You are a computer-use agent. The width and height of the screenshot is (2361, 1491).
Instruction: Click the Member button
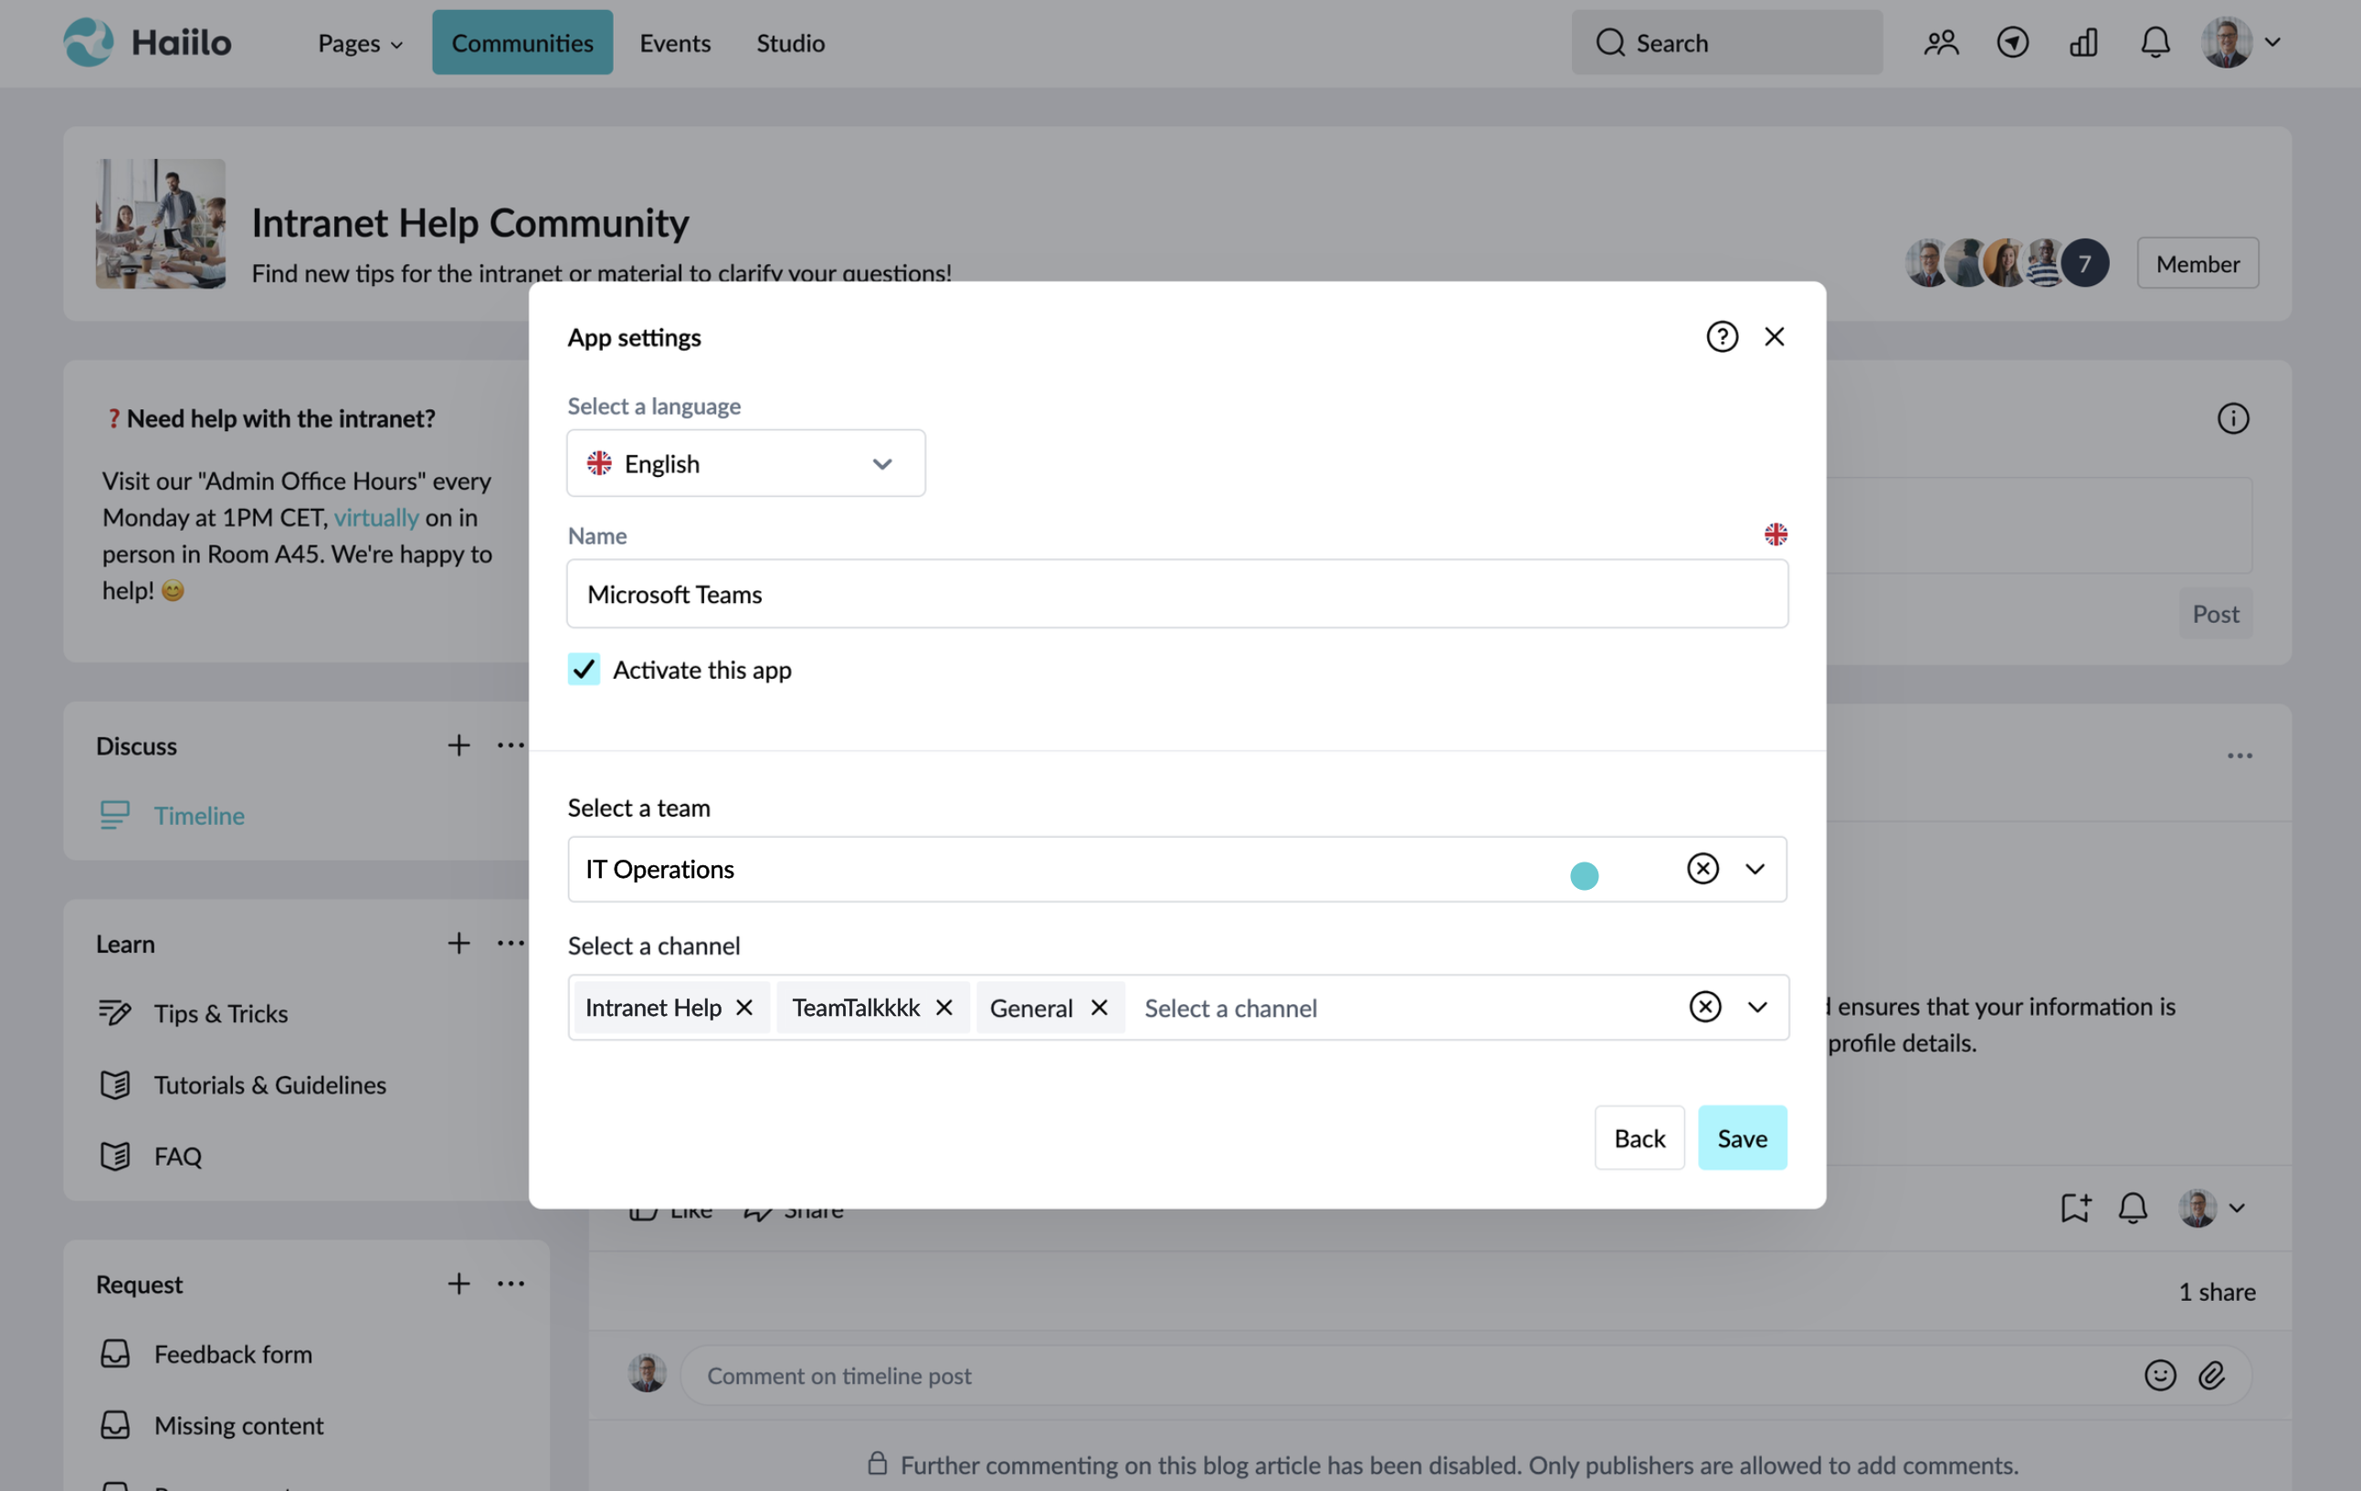[x=2198, y=263]
